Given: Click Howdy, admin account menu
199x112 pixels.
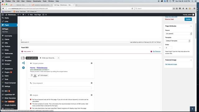Looking at the screenshot, I should 188,15.
